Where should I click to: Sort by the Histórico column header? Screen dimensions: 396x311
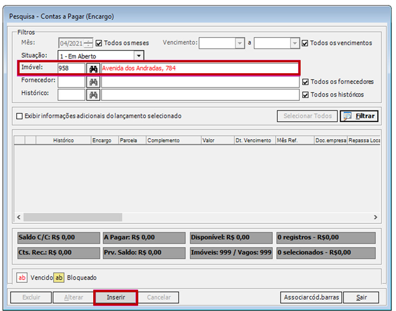(63, 140)
